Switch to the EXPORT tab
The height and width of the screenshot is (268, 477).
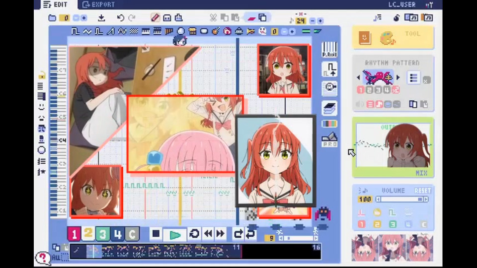(x=98, y=4)
